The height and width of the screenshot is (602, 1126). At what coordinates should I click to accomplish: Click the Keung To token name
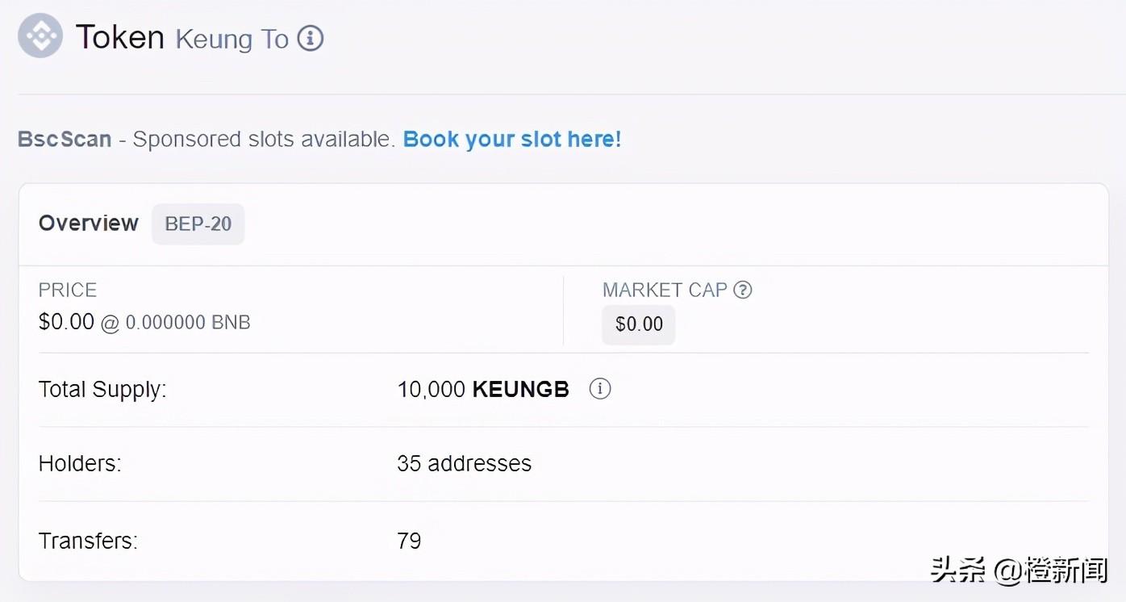click(232, 39)
